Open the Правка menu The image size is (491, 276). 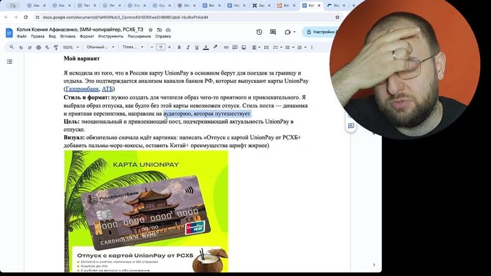point(37,36)
